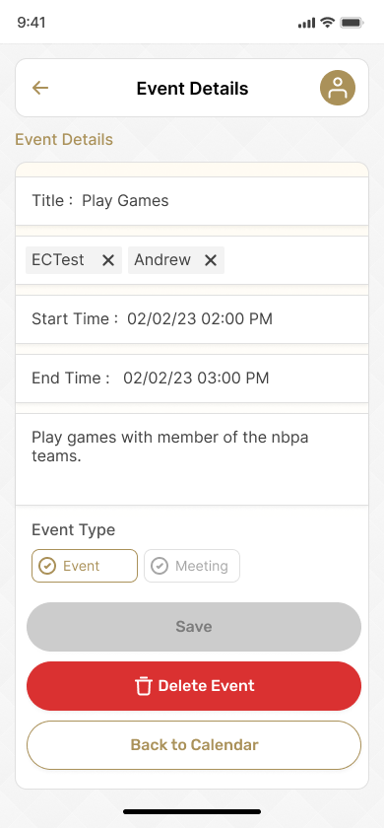Screen dimensions: 384x828
Task: Tap the cellular signal icon
Action: click(x=306, y=23)
